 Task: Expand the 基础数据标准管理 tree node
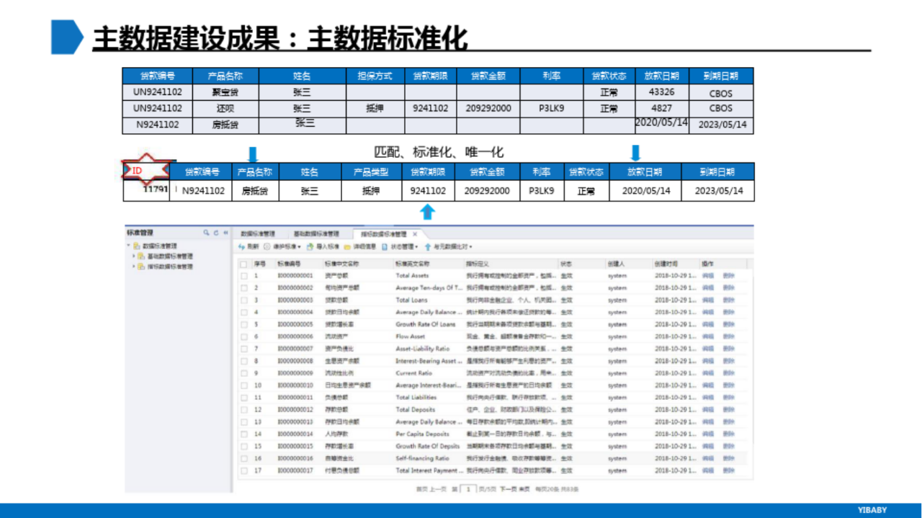point(134,256)
